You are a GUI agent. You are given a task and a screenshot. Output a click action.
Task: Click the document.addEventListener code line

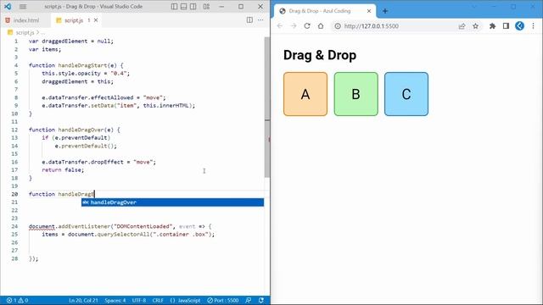(x=120, y=226)
